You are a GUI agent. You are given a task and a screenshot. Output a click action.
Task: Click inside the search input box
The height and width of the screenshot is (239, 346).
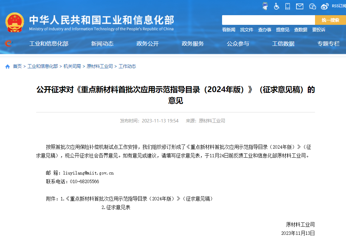269,20
